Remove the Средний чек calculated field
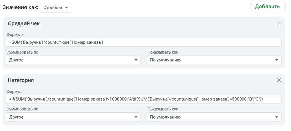The height and width of the screenshot is (131, 291). coord(279,23)
